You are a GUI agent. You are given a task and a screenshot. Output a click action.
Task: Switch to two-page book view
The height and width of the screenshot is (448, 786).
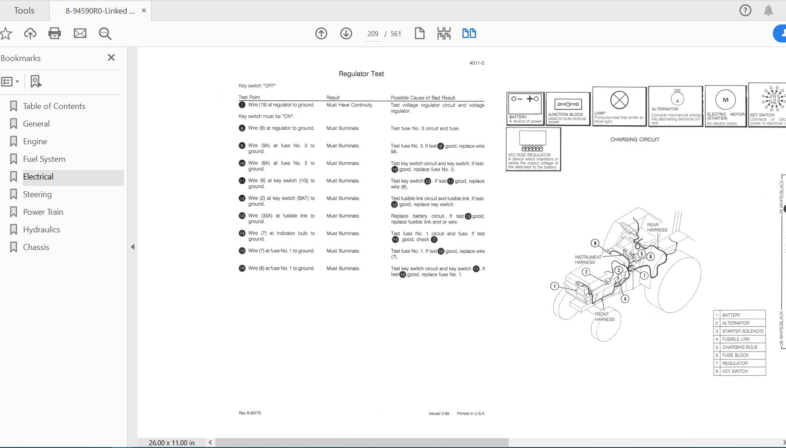469,33
